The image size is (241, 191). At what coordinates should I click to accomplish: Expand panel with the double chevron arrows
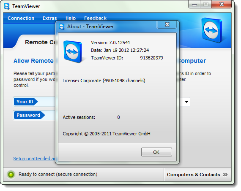point(225,175)
